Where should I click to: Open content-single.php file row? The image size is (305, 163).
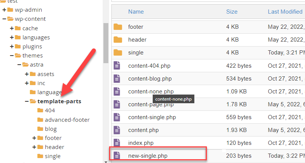pos(152,117)
